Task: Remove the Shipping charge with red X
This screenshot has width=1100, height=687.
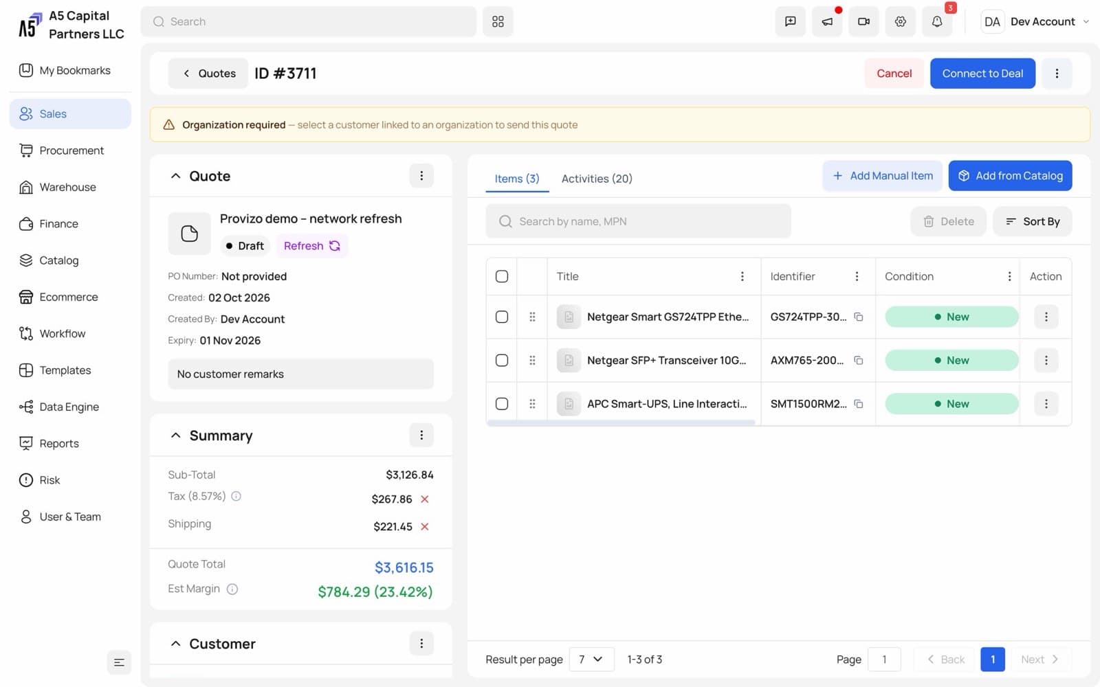Action: pos(425,527)
